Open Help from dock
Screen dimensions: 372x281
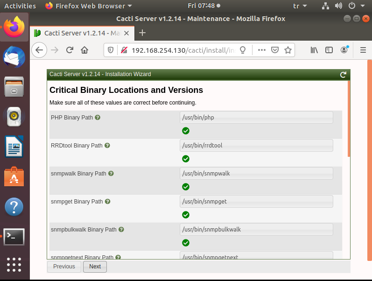point(14,206)
